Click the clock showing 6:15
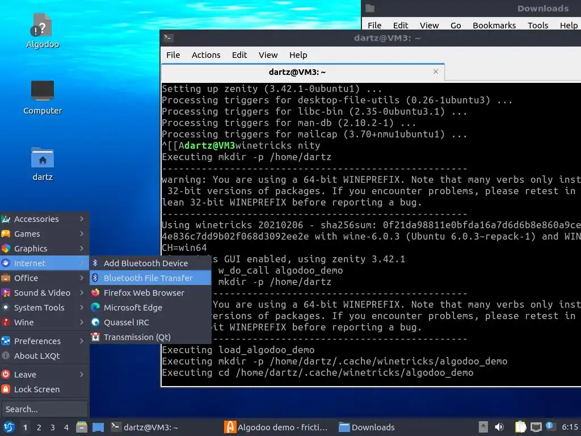581x436 pixels. (570, 427)
